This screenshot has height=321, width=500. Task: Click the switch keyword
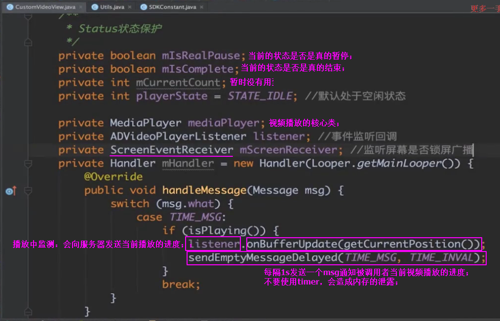point(130,204)
